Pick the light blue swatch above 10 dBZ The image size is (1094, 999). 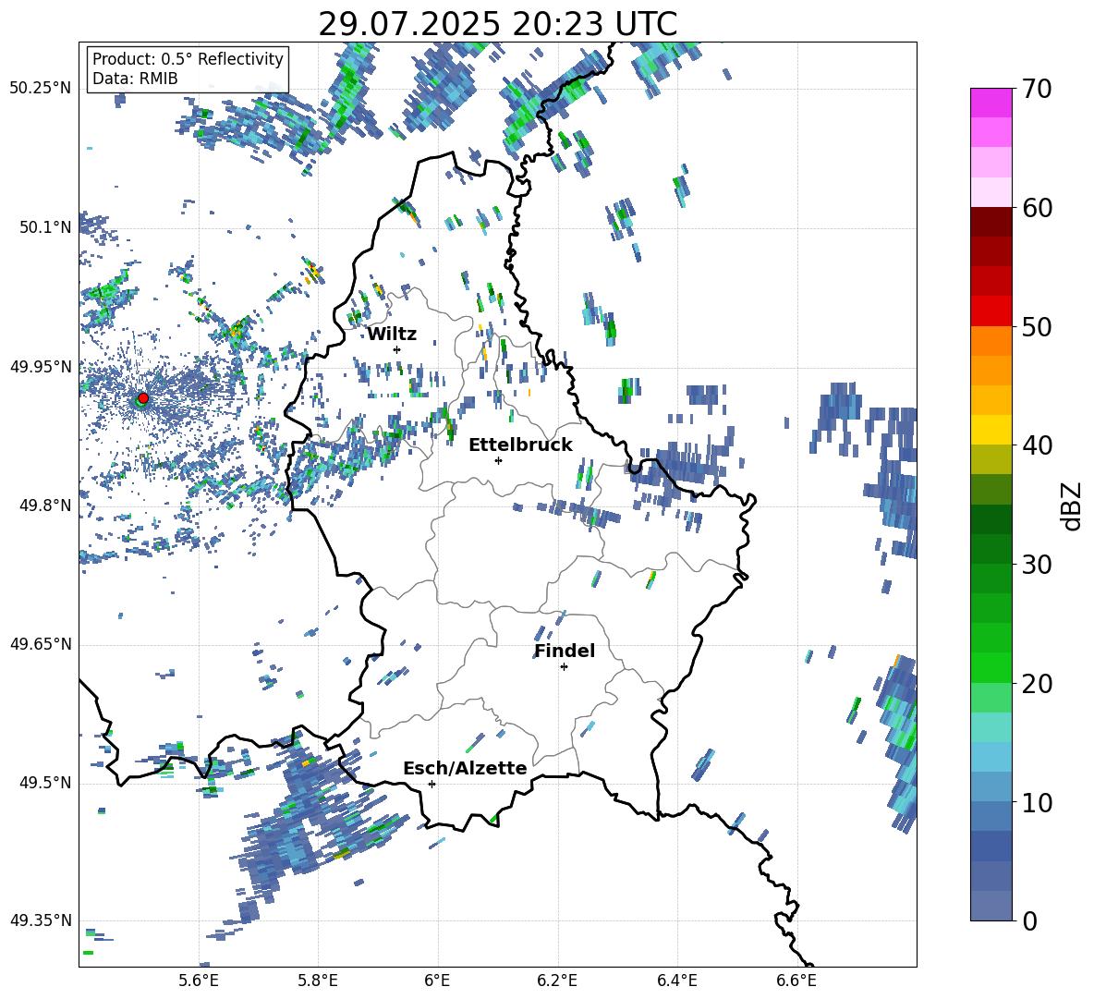991,757
